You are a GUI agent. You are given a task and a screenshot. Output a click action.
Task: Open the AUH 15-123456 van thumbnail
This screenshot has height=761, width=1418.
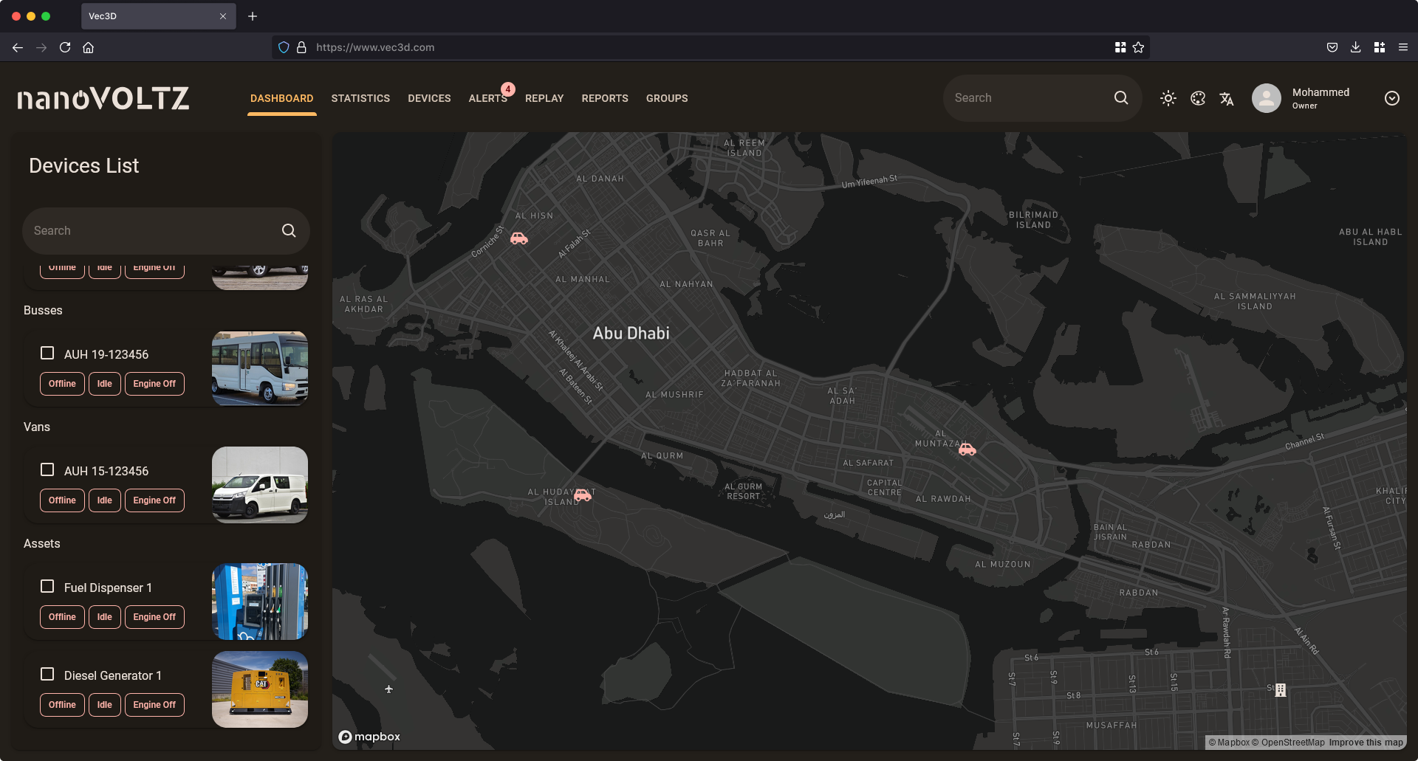coord(260,484)
